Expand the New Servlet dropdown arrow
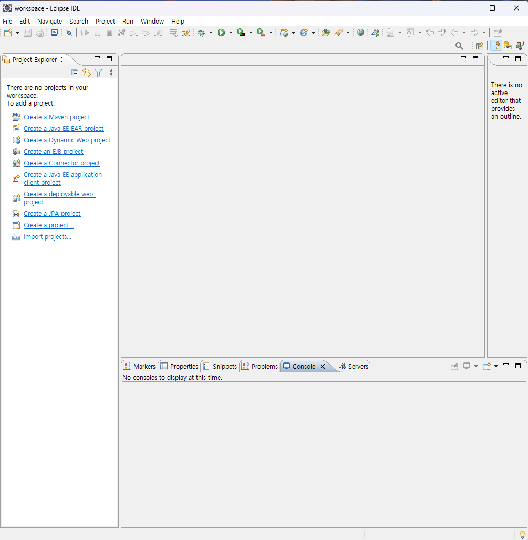This screenshot has width=528, height=540. [x=313, y=33]
